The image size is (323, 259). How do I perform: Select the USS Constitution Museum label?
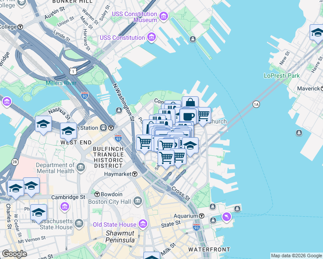pos(135,17)
